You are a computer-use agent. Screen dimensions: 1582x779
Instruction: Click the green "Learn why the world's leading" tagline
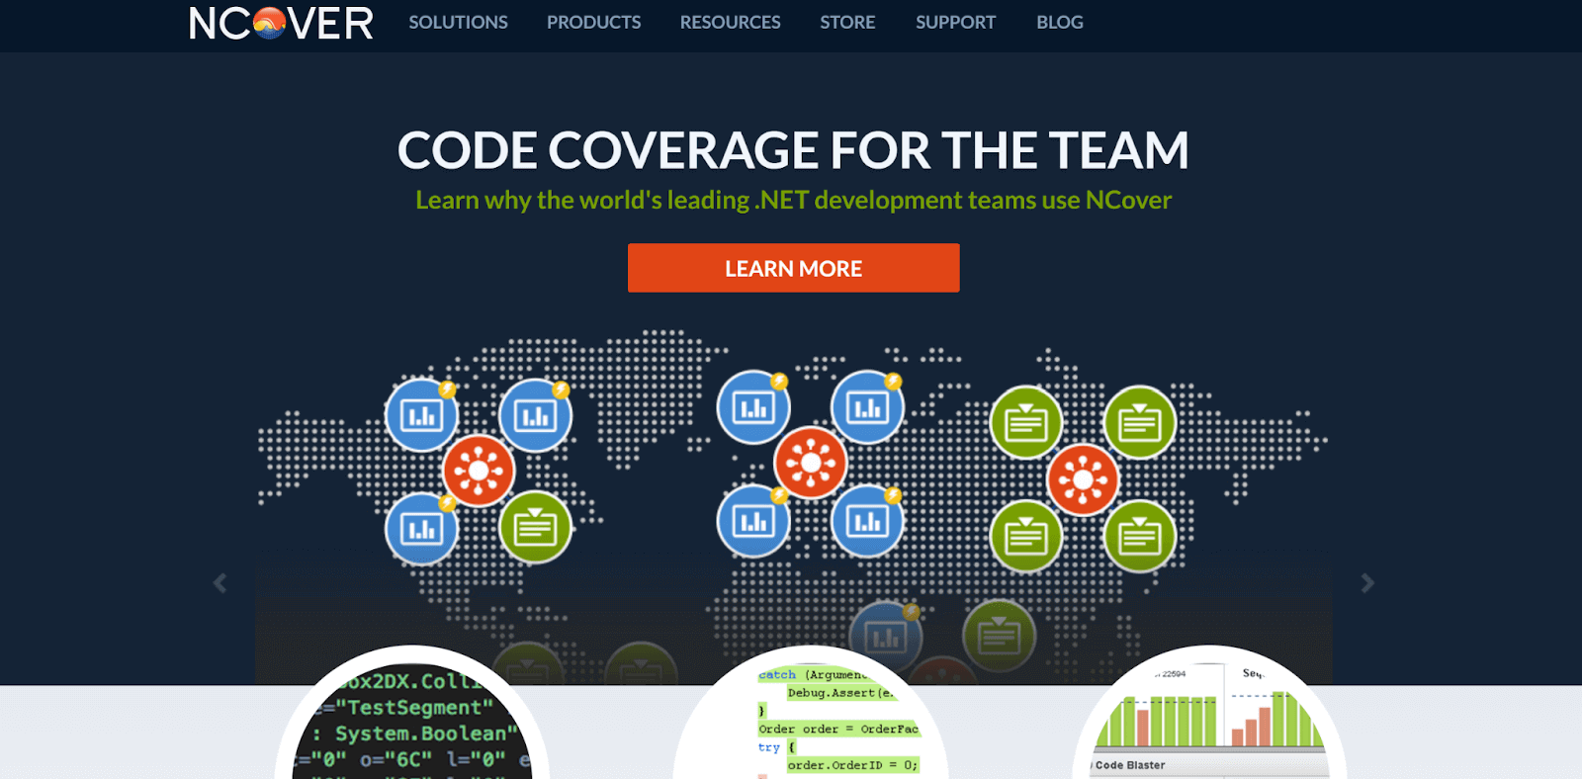(x=793, y=201)
